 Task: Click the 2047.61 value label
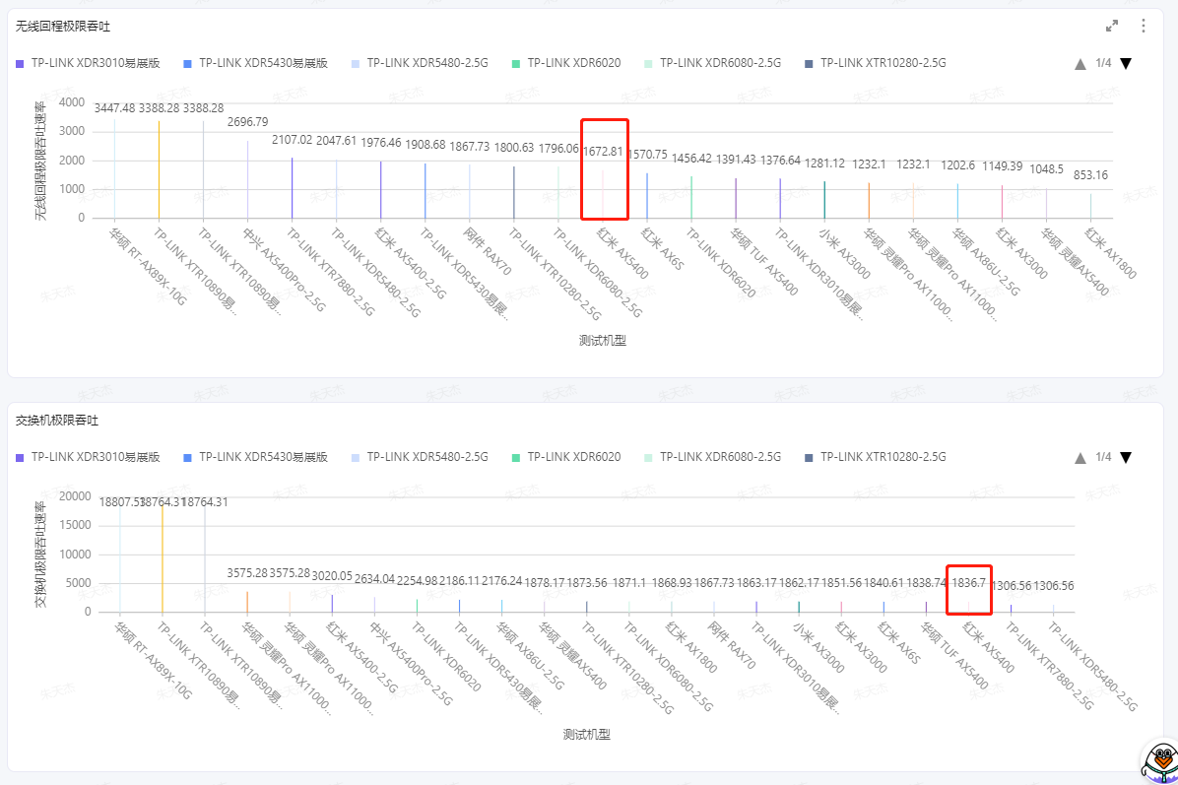(x=337, y=141)
